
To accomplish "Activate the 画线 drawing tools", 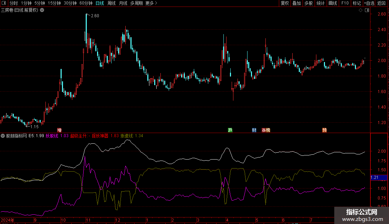I will 333,3.
